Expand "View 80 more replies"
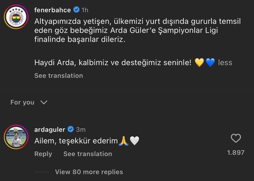254x181 pixels. [x=89, y=172]
